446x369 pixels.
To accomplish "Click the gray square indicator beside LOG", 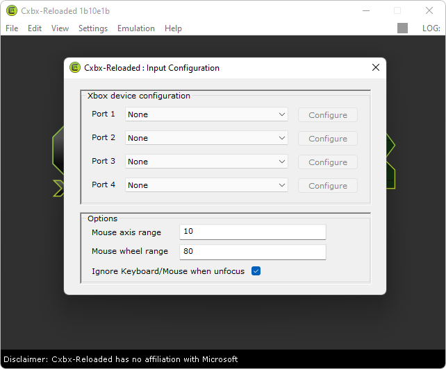I will click(x=403, y=28).
